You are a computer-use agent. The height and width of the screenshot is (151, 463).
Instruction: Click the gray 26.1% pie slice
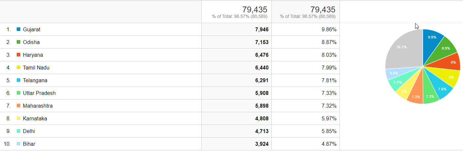point(402,49)
